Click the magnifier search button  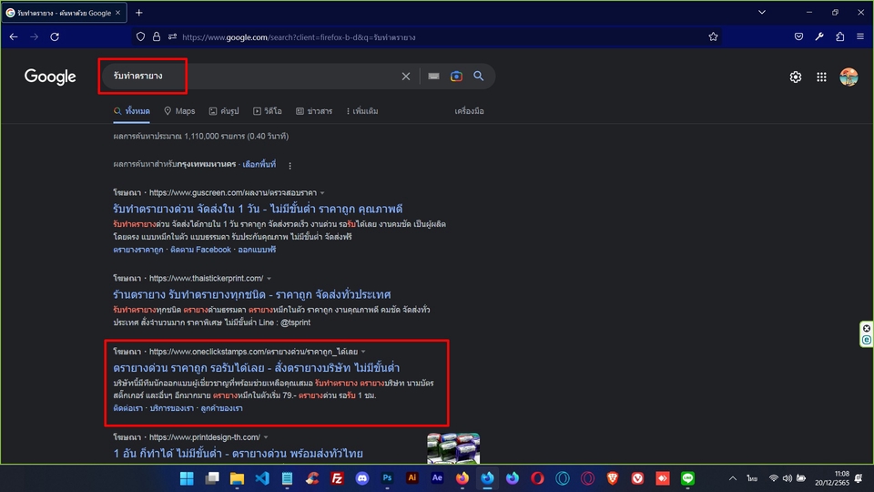tap(478, 76)
